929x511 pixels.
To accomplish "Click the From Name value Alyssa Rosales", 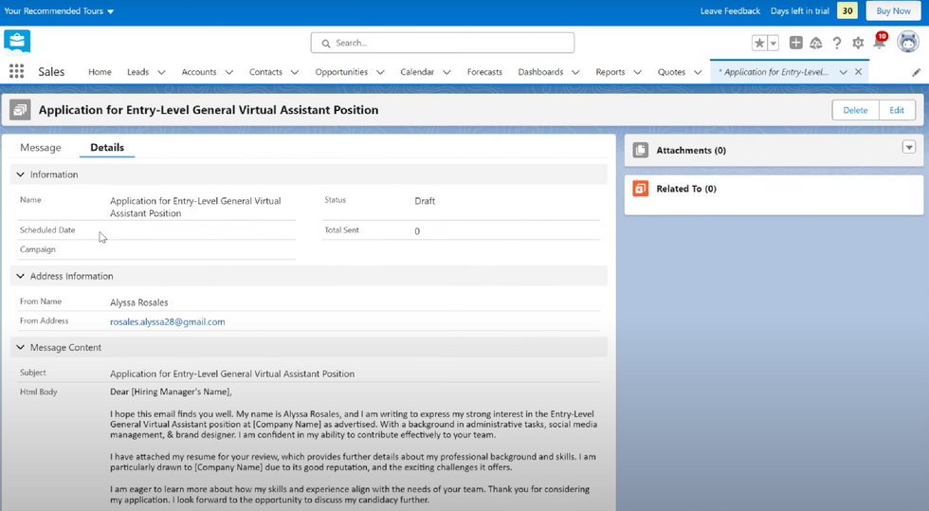I will (138, 302).
